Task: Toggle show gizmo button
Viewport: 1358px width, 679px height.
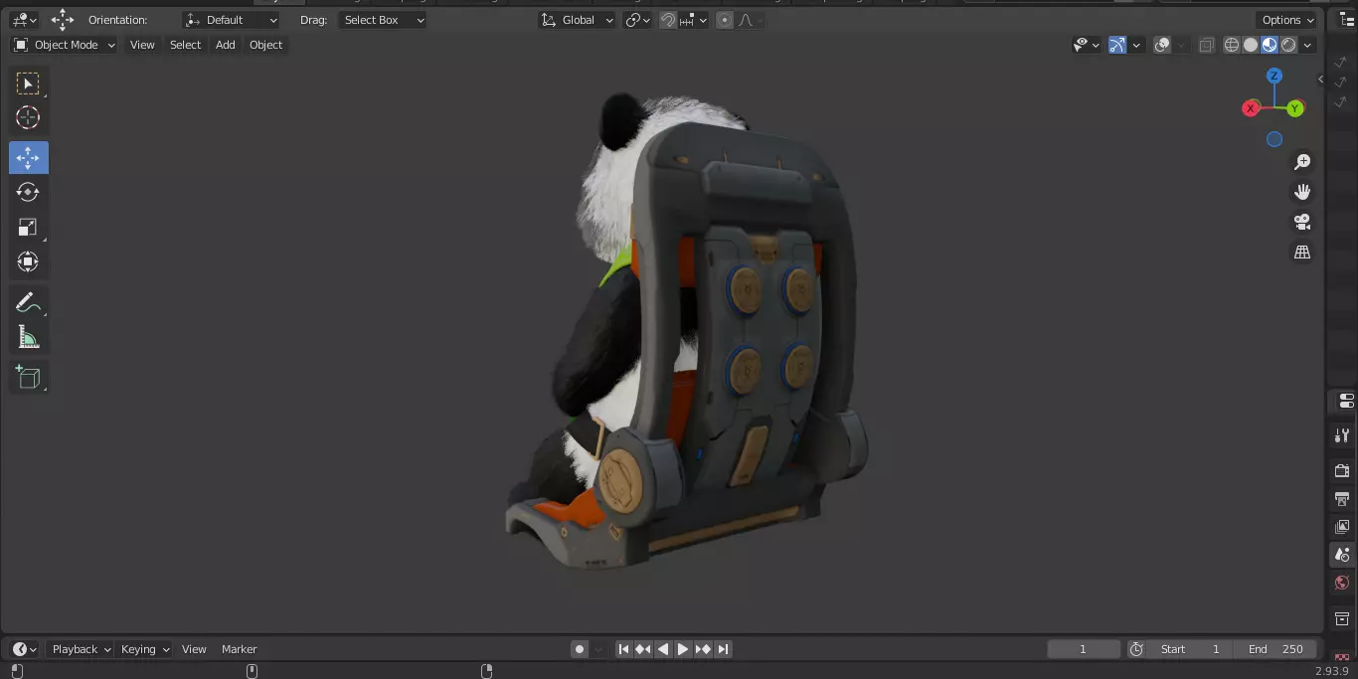Action: click(x=1117, y=45)
